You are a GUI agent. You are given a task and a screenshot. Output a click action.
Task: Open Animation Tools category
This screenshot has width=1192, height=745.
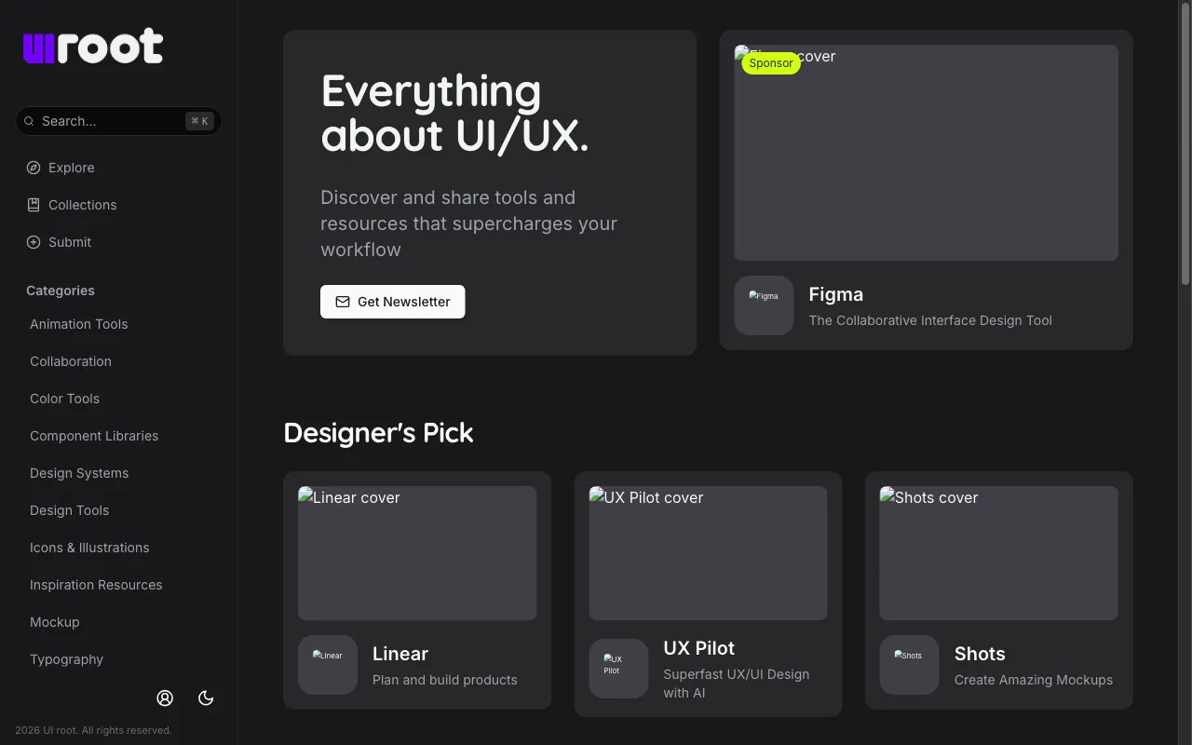pyautogui.click(x=79, y=324)
